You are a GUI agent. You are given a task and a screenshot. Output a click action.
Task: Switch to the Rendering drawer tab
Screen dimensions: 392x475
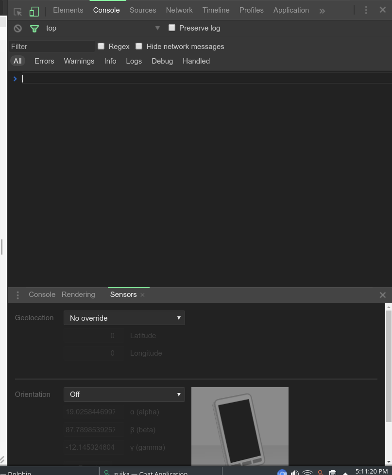[78, 295]
